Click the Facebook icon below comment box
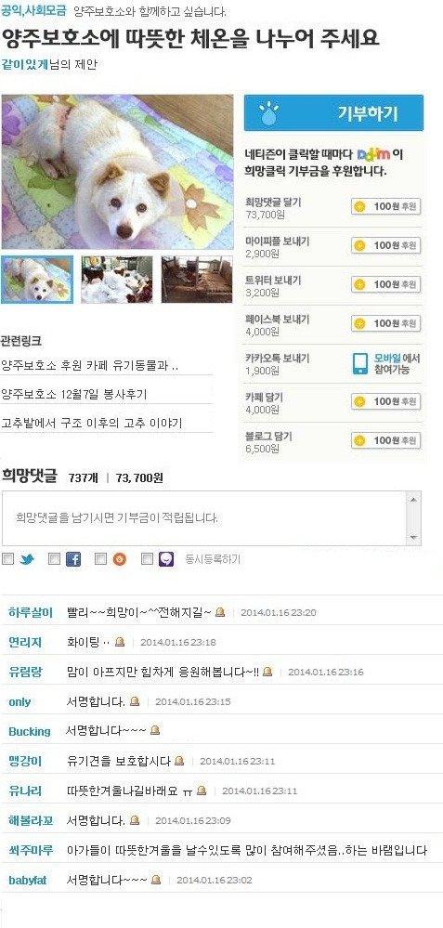The image size is (443, 928). coord(72,559)
